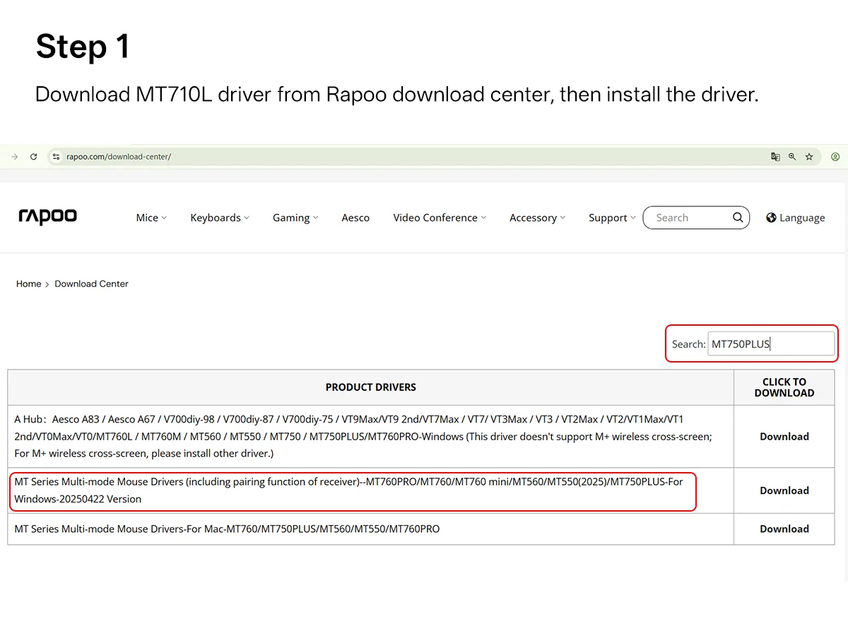
Task: Open the browser profile icon
Action: [x=835, y=157]
